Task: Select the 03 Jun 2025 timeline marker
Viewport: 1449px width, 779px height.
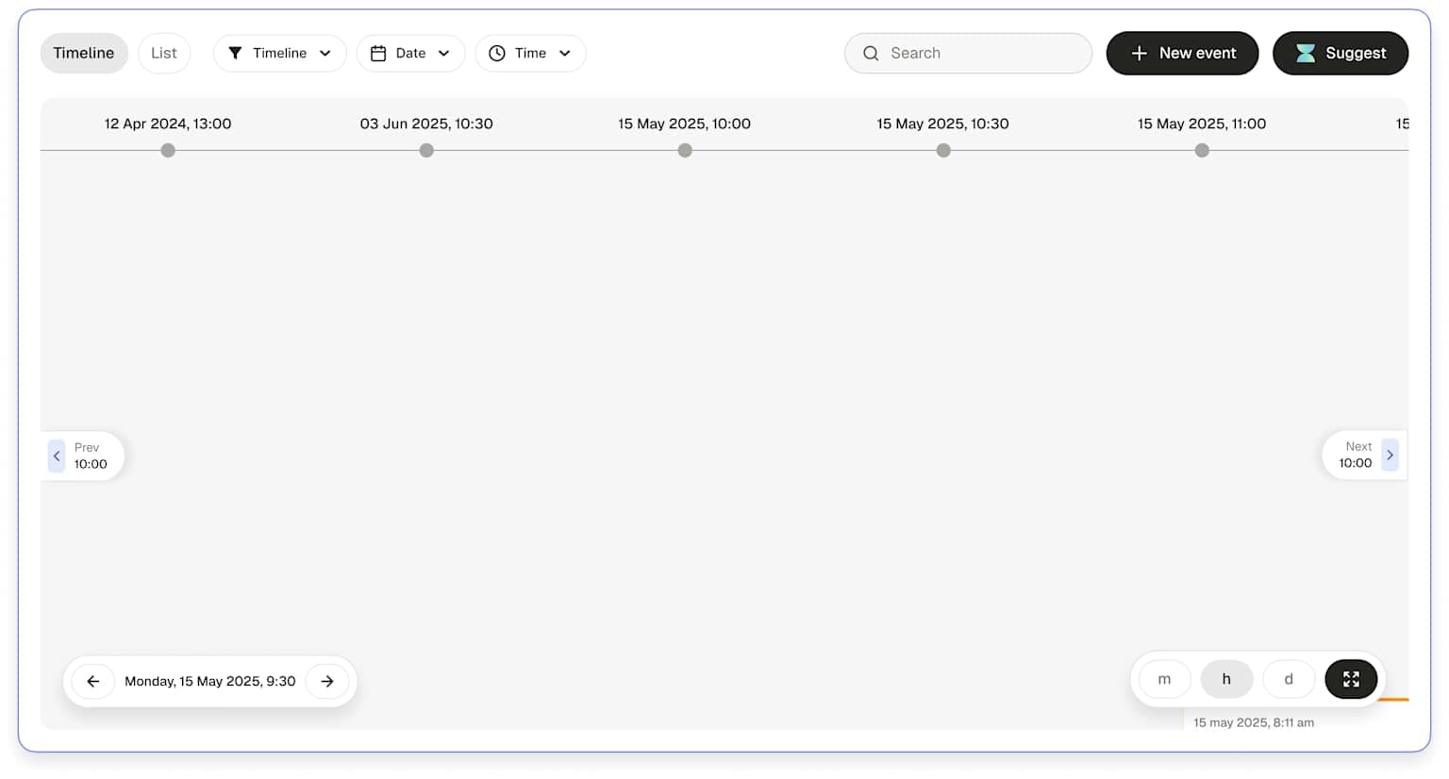Action: click(426, 150)
